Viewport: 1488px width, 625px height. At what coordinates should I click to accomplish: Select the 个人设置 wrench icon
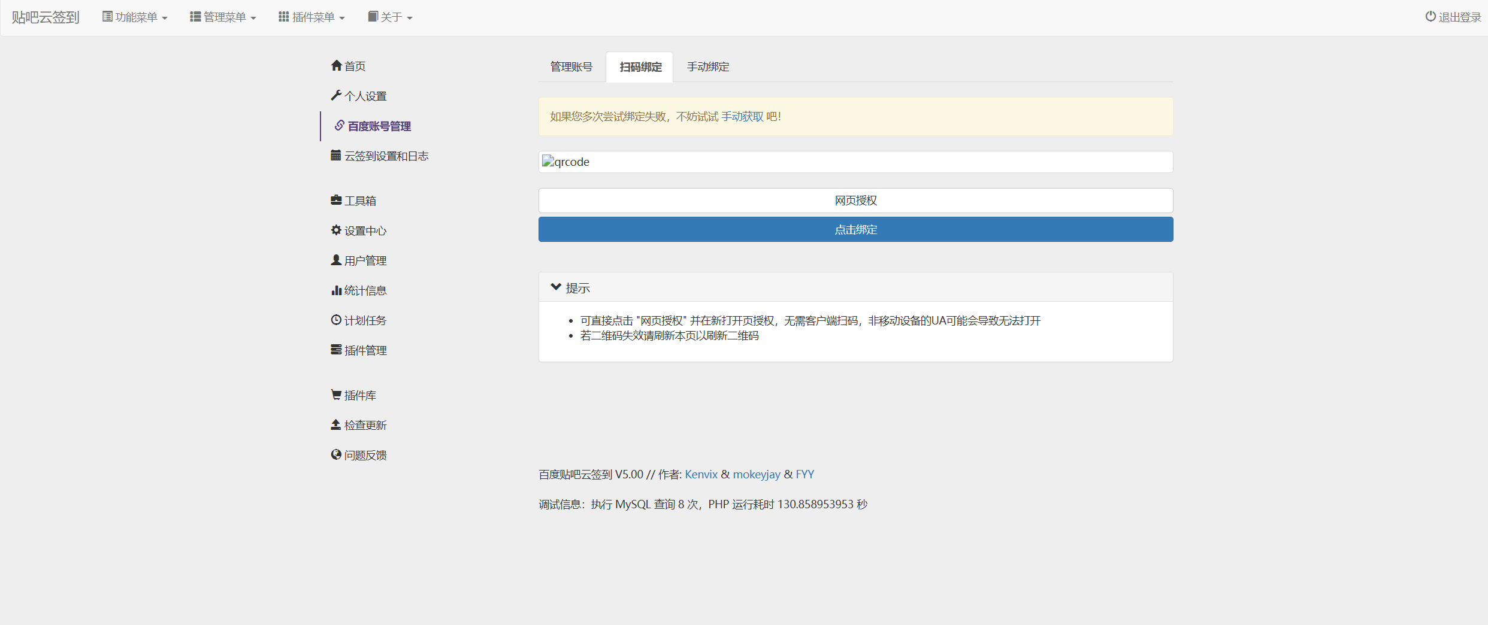[337, 95]
